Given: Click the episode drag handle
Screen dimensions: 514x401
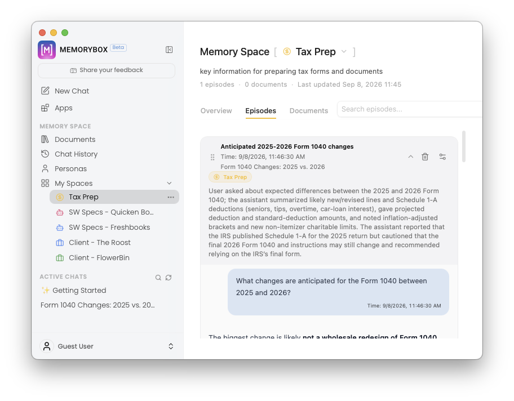Looking at the screenshot, I should [x=212, y=157].
